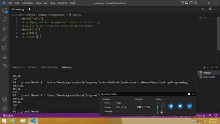Open Internet Explorer from the taskbar
The width and height of the screenshot is (220, 124).
pyautogui.click(x=13, y=121)
